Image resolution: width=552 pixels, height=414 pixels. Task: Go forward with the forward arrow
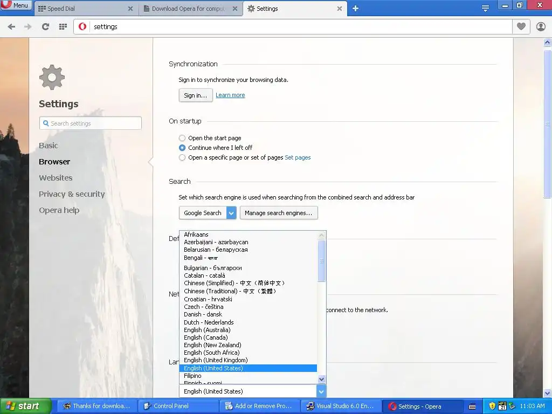(28, 26)
